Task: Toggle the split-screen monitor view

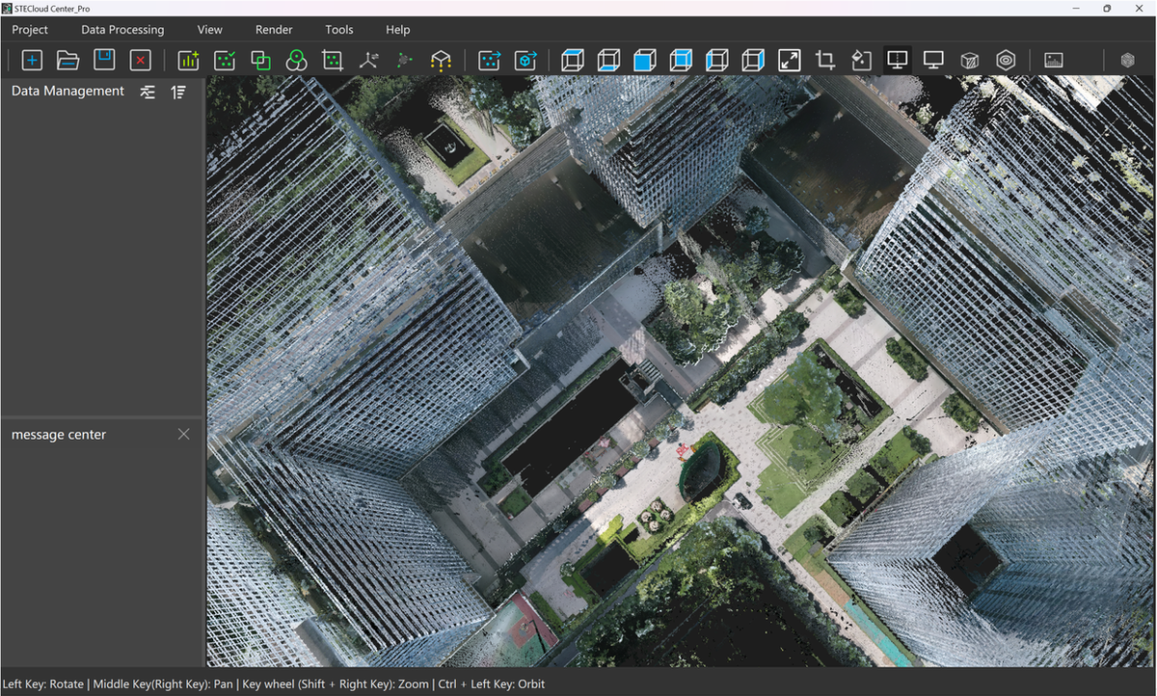Action: (897, 61)
